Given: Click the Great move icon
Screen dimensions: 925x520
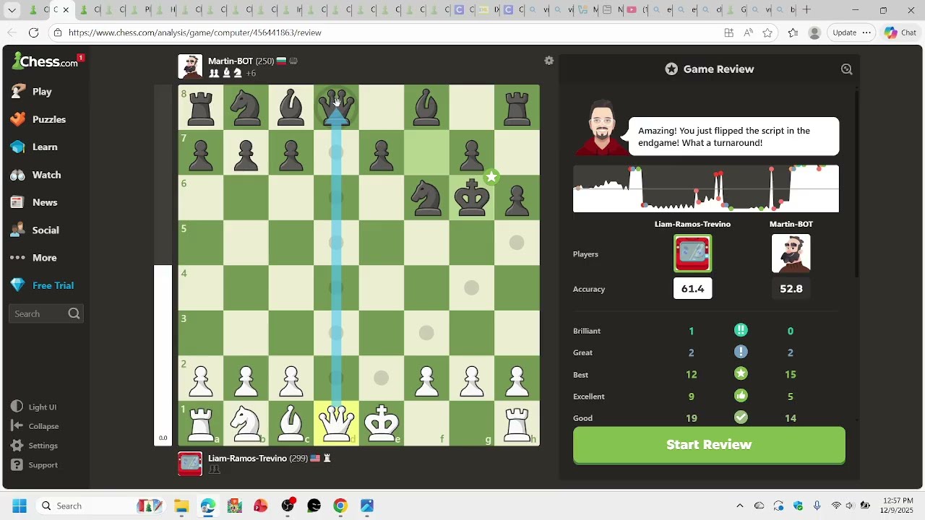Looking at the screenshot, I should click(x=741, y=352).
